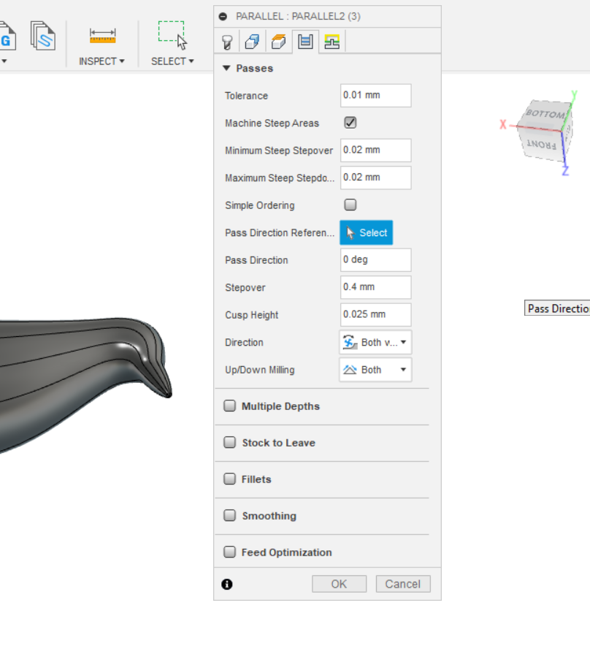Click the Select button for Pass Direction Reference
Screen dimensions: 590x649
point(366,232)
